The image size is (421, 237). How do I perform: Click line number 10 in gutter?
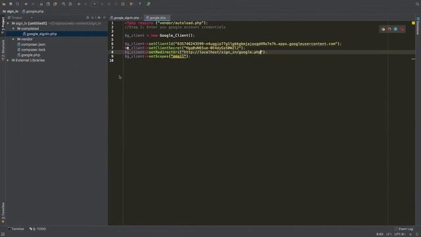(x=111, y=61)
